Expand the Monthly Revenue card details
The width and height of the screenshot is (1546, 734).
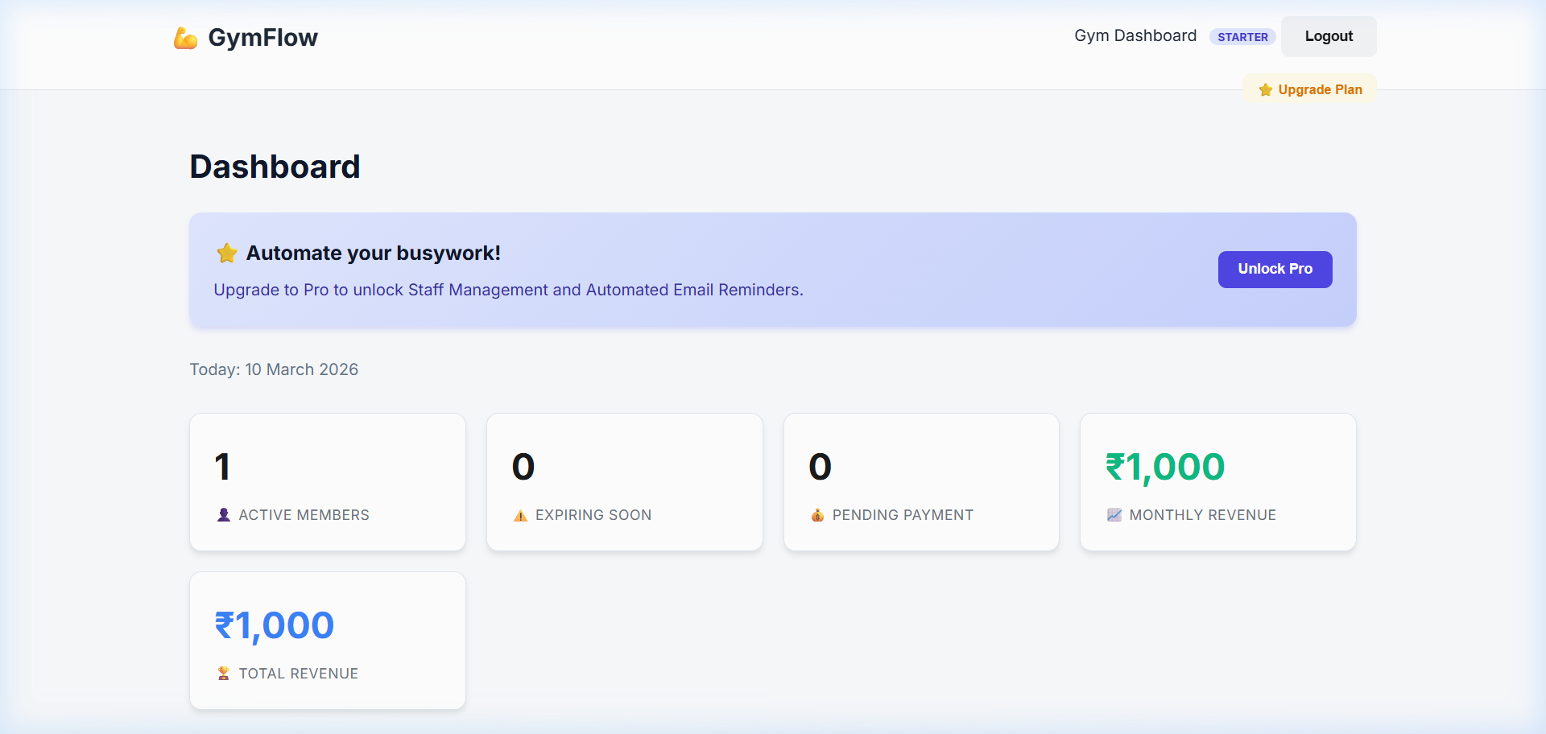[1217, 481]
